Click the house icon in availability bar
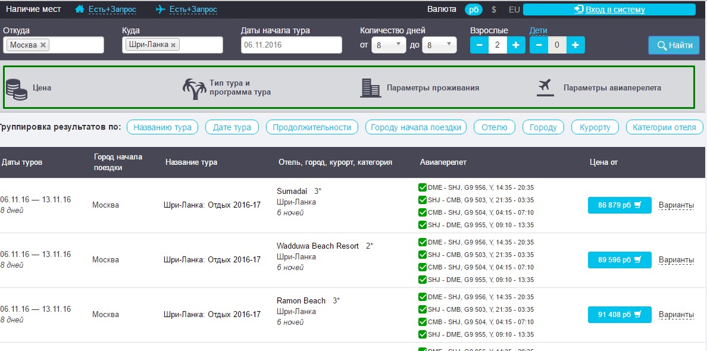The image size is (707, 351). 80,10
